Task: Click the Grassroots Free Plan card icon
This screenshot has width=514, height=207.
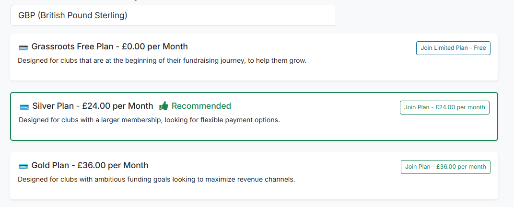Action: coord(23,47)
